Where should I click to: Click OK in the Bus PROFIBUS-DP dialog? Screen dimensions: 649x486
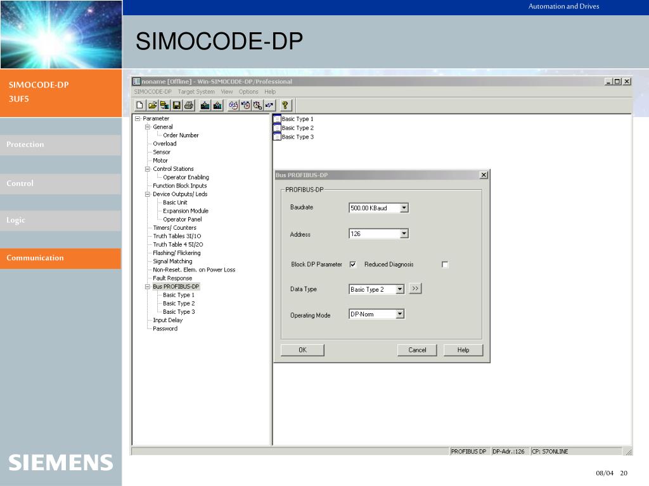click(x=302, y=350)
